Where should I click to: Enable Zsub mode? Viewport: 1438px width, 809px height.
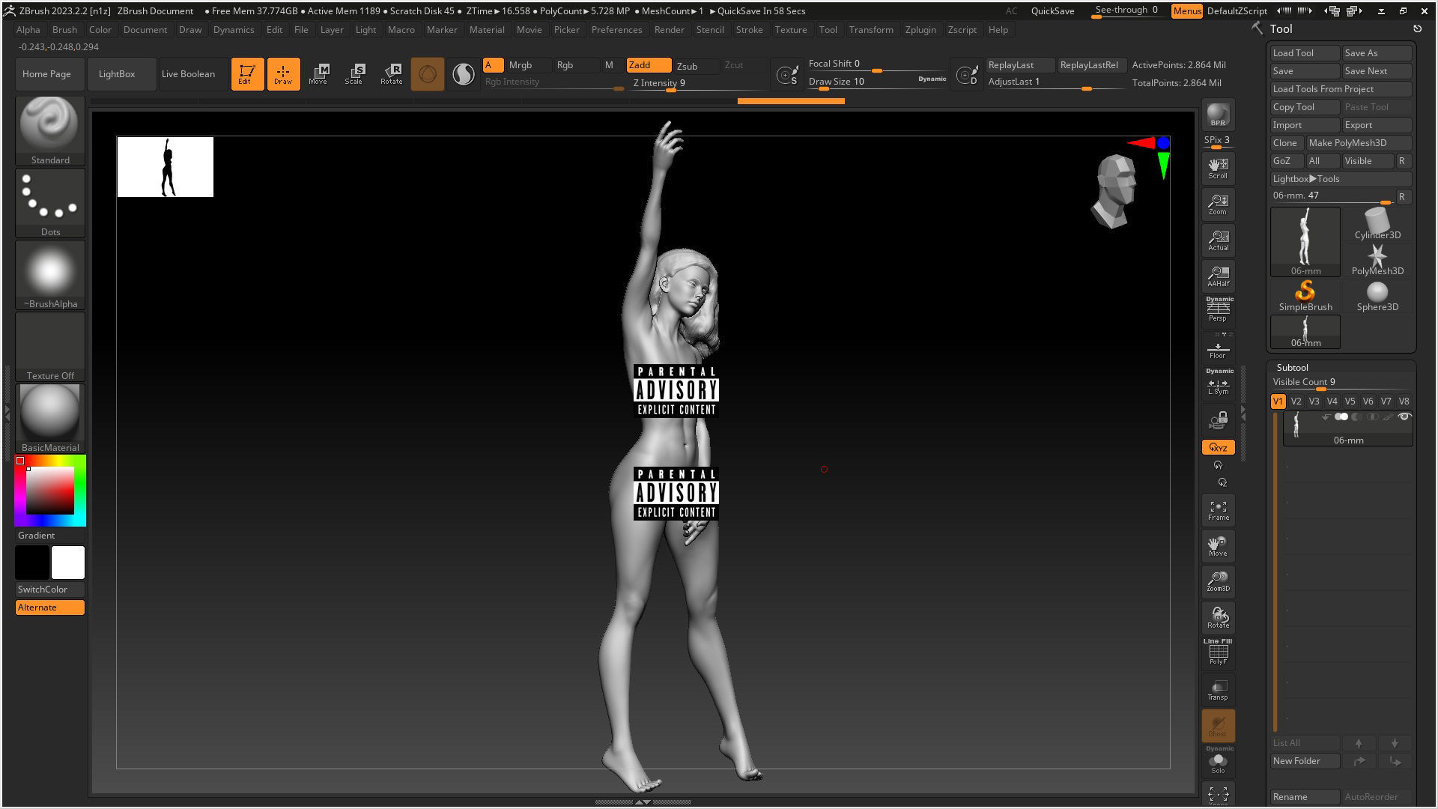click(696, 65)
